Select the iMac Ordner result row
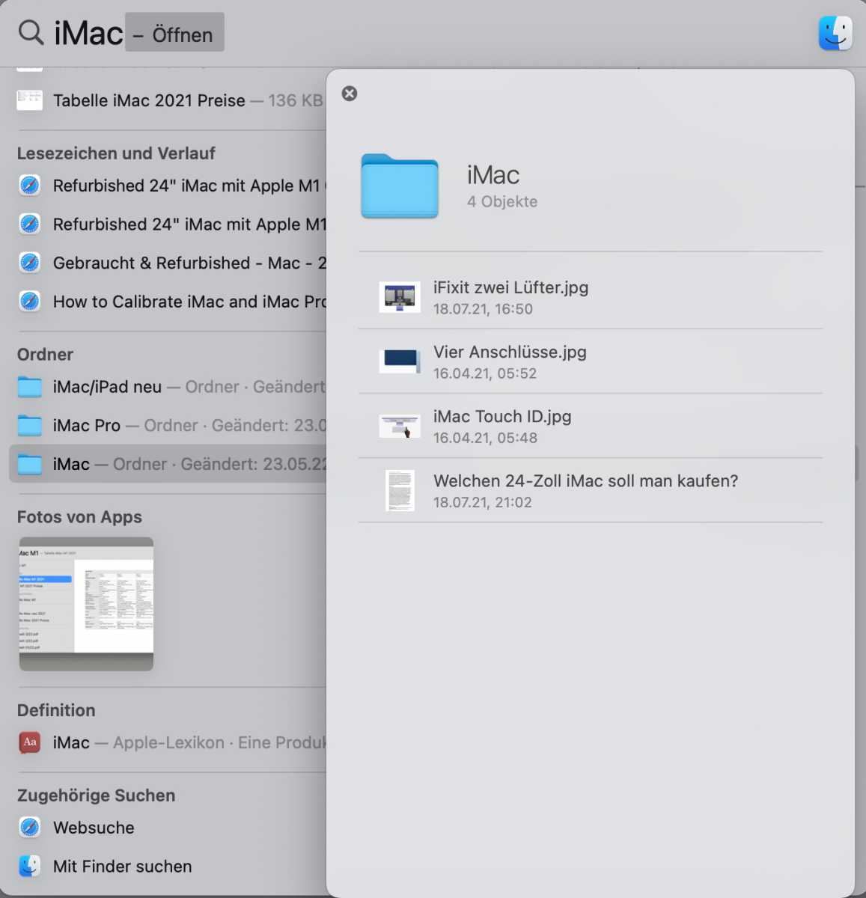Viewport: 866px width, 898px height. (168, 464)
